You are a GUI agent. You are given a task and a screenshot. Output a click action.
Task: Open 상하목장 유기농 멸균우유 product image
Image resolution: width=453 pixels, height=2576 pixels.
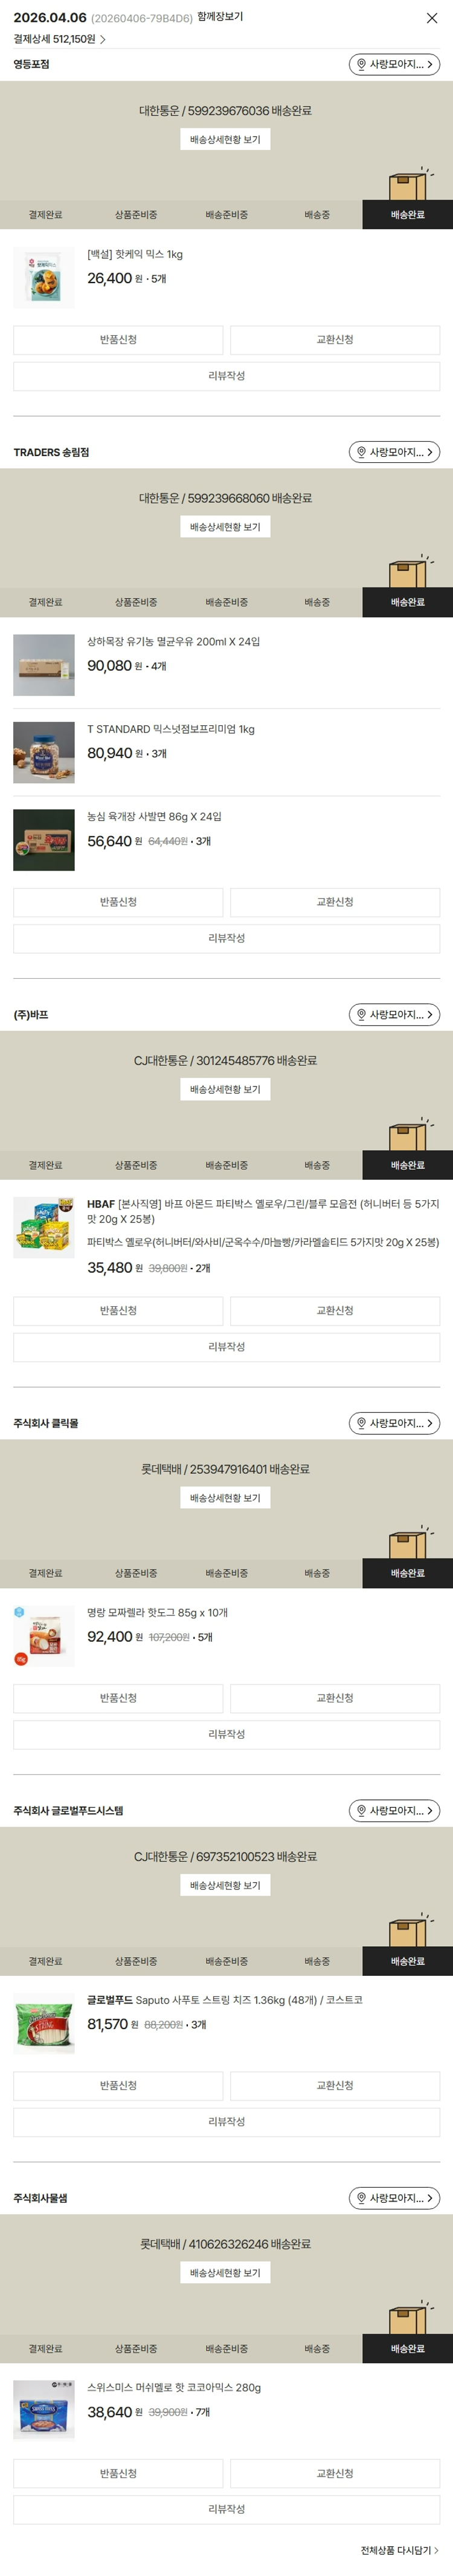pyautogui.click(x=44, y=665)
